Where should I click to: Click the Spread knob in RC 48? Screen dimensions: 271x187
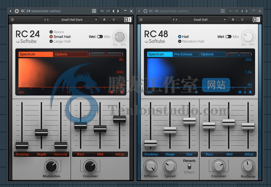170,166
